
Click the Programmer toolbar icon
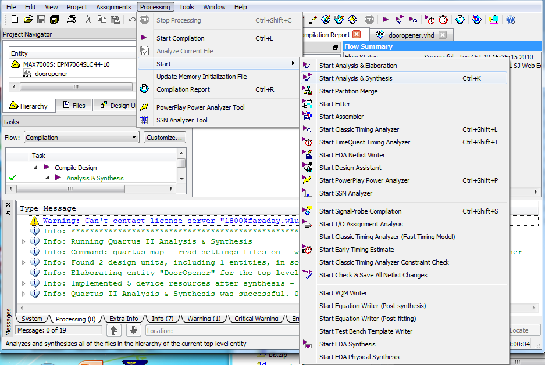tap(477, 20)
